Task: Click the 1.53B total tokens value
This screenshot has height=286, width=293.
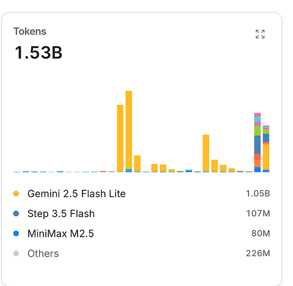Action: 38,52
